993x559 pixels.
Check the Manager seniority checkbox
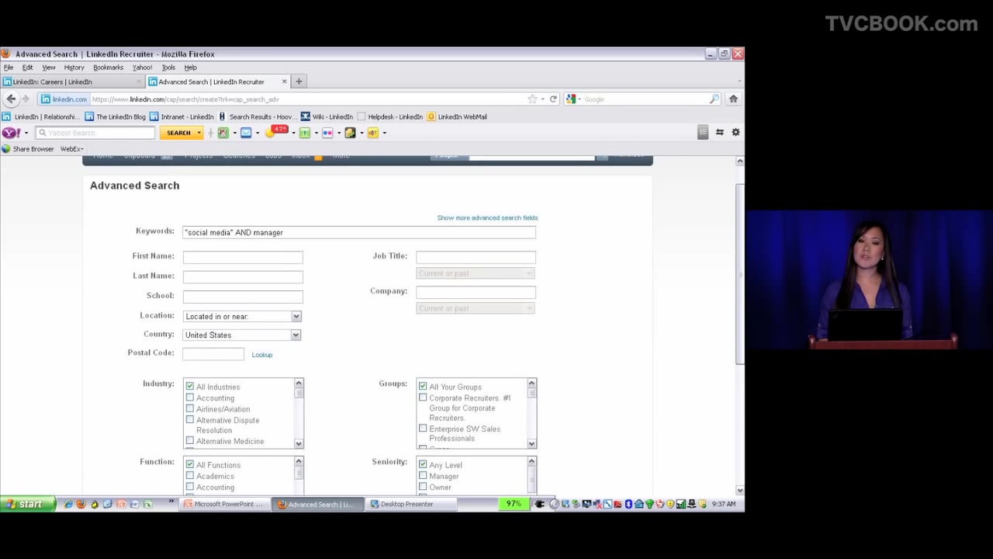(x=423, y=476)
